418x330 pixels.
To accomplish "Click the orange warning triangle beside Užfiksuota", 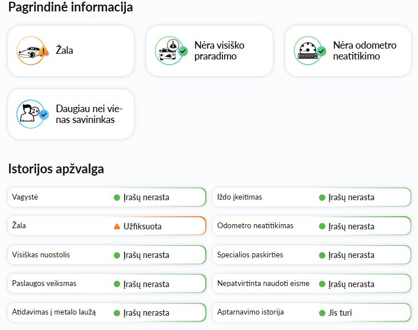I will click(x=117, y=226).
